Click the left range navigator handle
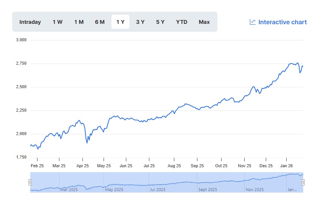The image size is (321, 199). click(x=30, y=182)
